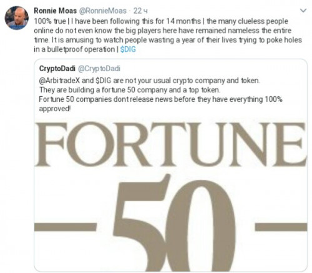Image resolution: width=312 pixels, height=273 pixels.
Task: Click the '100% true' opening tweet text
Action: [x=50, y=21]
